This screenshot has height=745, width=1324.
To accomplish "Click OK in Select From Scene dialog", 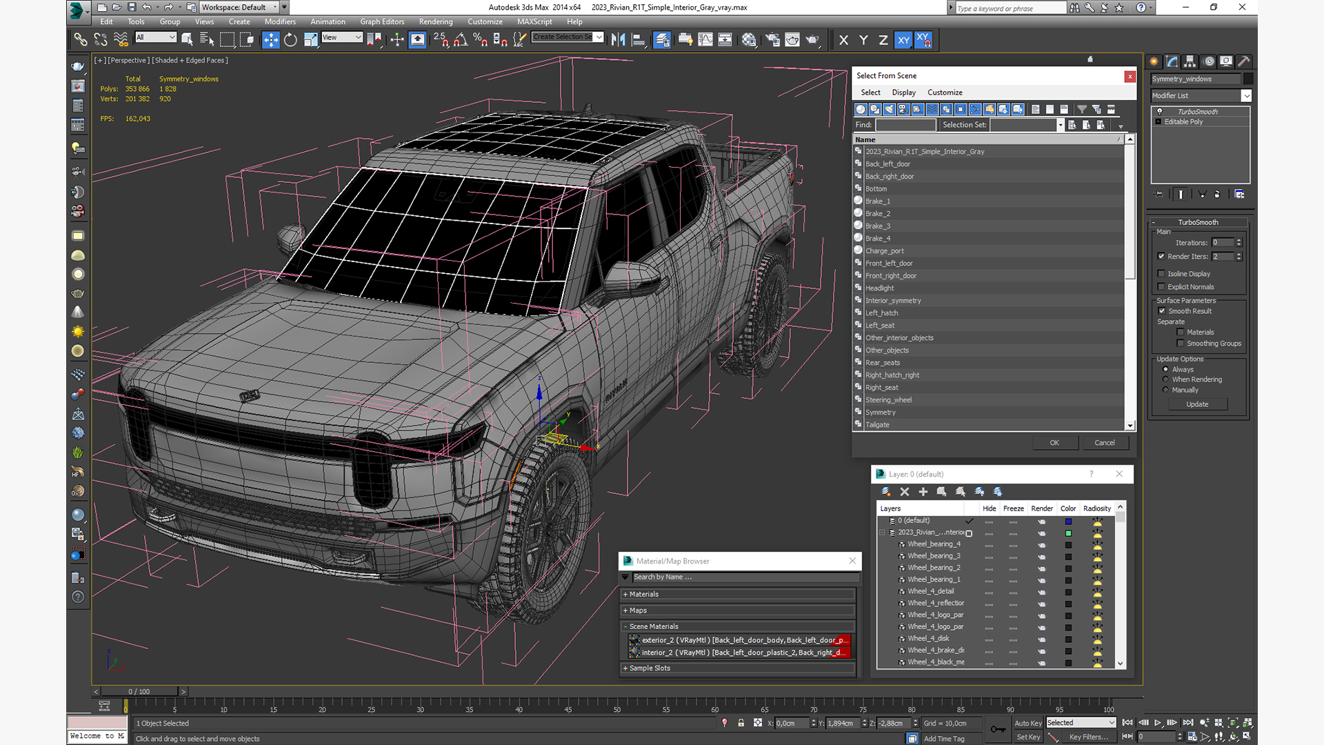I will pyautogui.click(x=1054, y=443).
